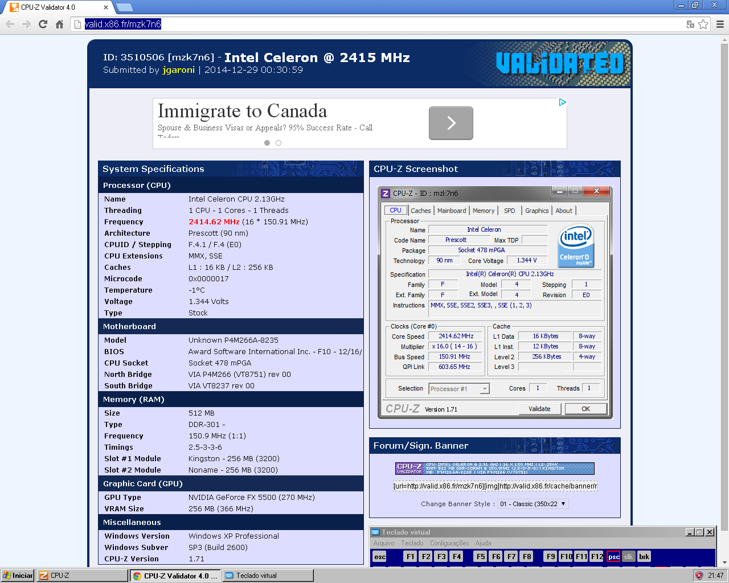Go back using browser back arrow
The height and width of the screenshot is (583, 729).
[10, 24]
